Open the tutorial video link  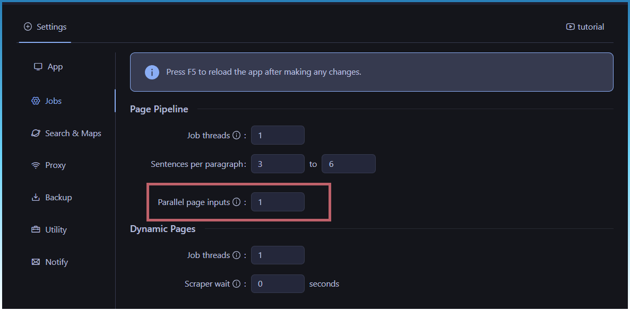click(585, 27)
